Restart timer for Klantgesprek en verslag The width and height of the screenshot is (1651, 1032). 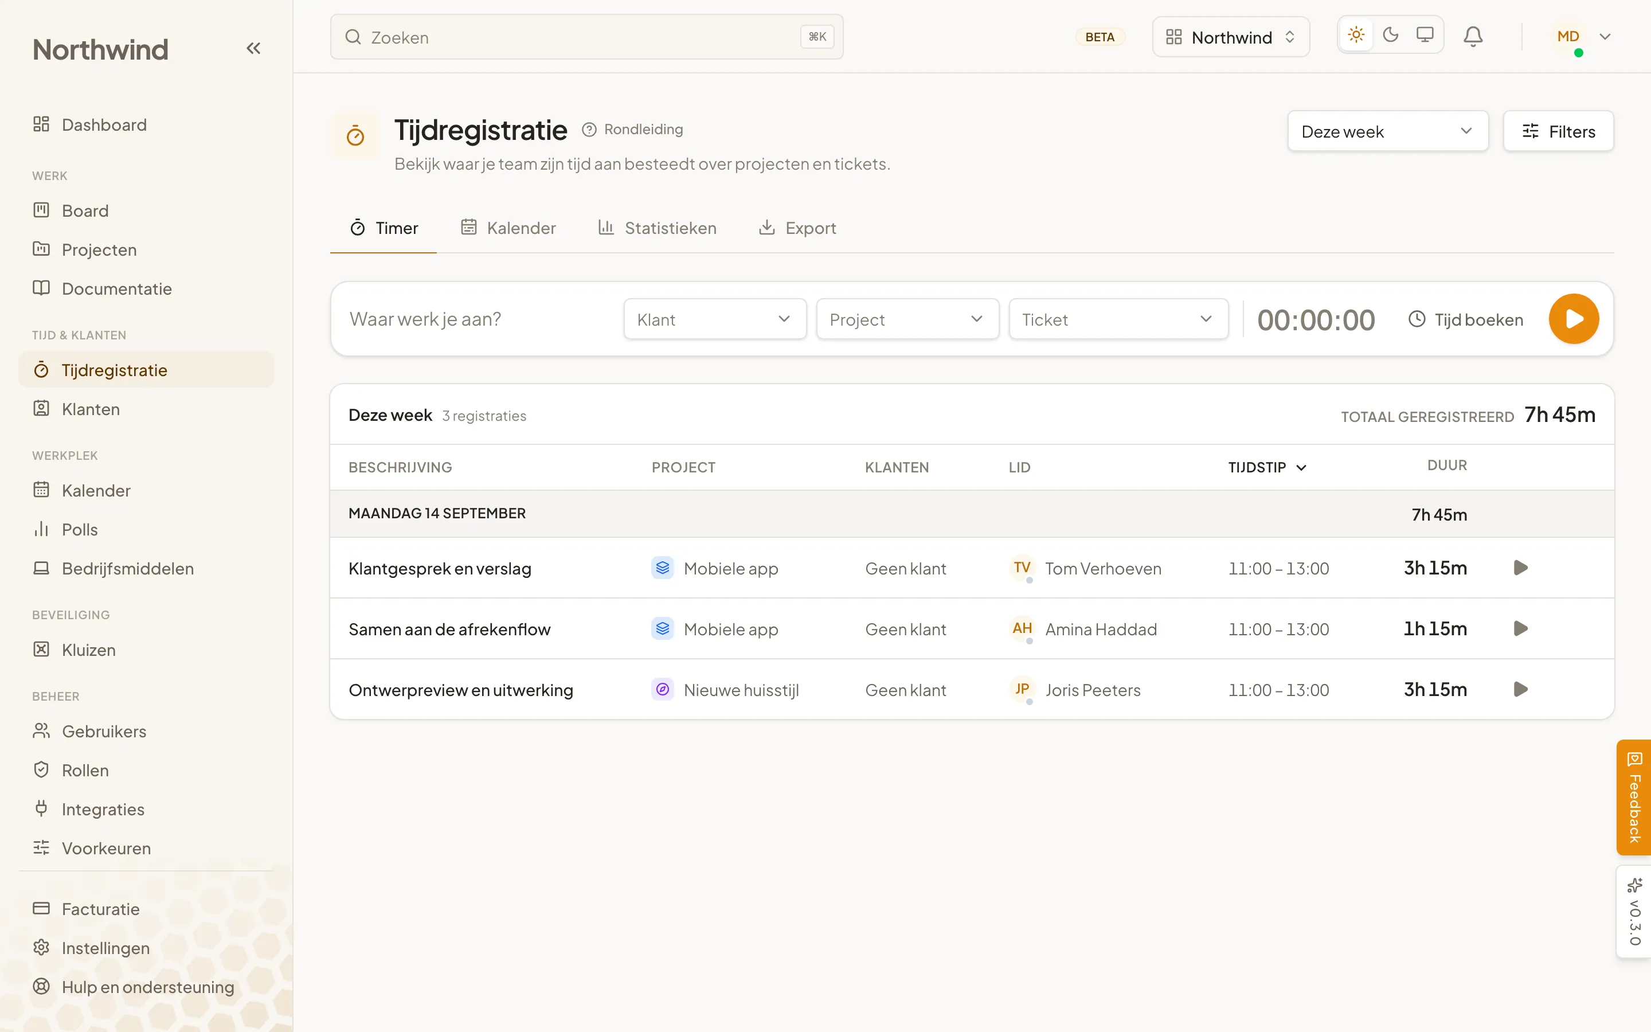coord(1521,568)
